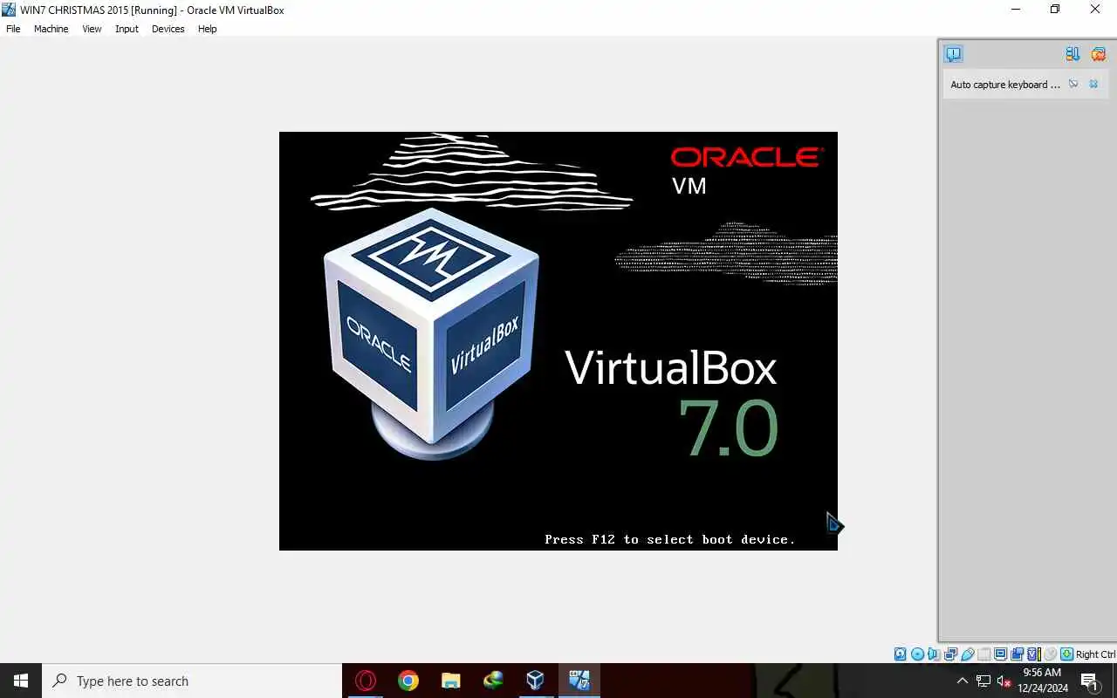Switch to the running WIN7 VM taskbar button
This screenshot has height=698, width=1117.
click(579, 681)
